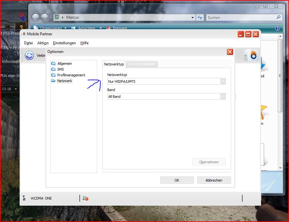Click the open Netzwerk folder icon
The height and width of the screenshot is (222, 289).
(53, 81)
